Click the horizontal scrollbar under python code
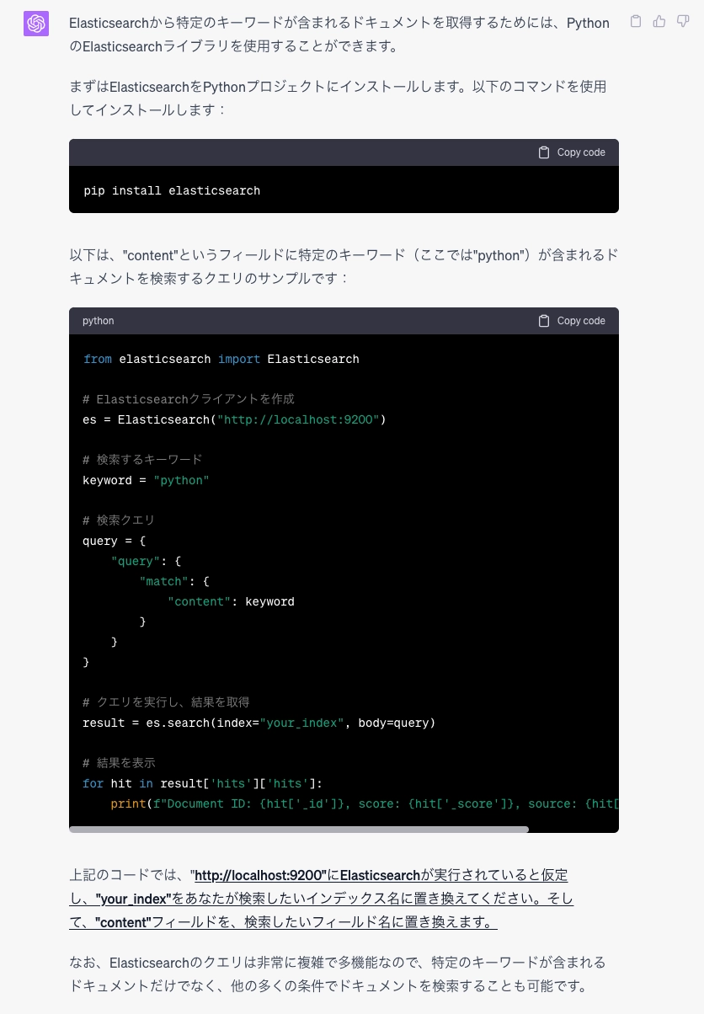Screen dimensions: 704x1014 [x=299, y=830]
